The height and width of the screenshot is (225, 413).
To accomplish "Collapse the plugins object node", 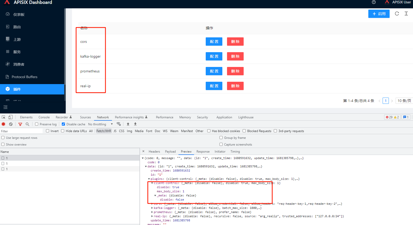I will point(149,179).
